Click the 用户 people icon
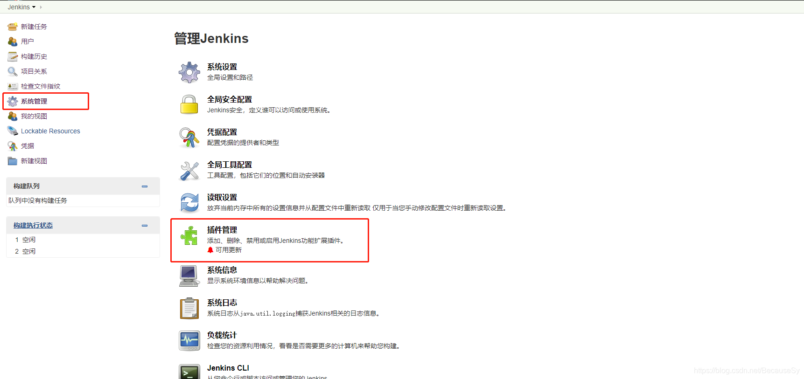This screenshot has width=804, height=379. click(x=13, y=41)
